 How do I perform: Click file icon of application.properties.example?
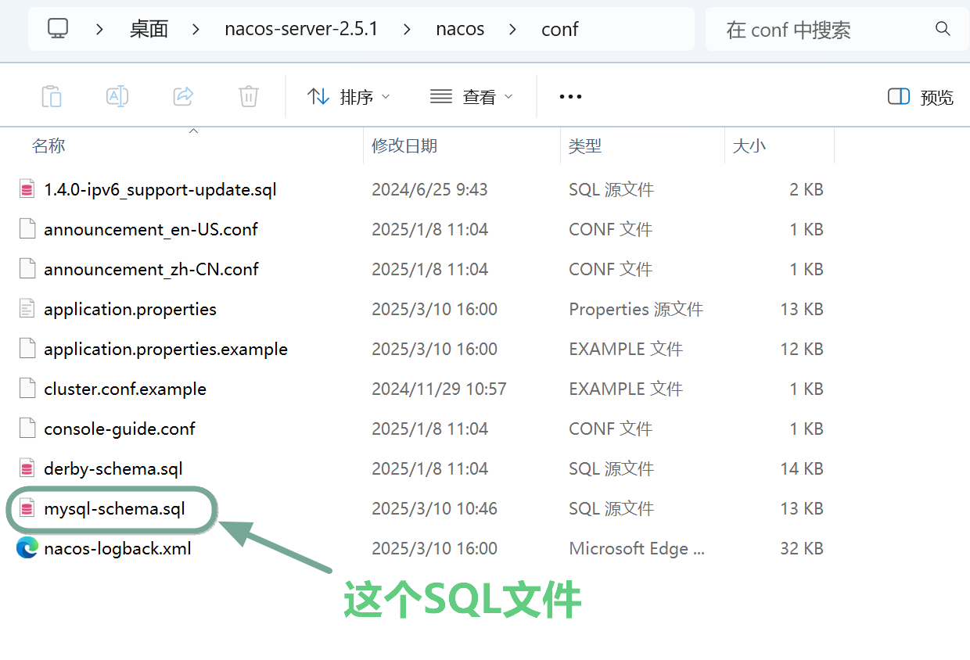pyautogui.click(x=27, y=349)
